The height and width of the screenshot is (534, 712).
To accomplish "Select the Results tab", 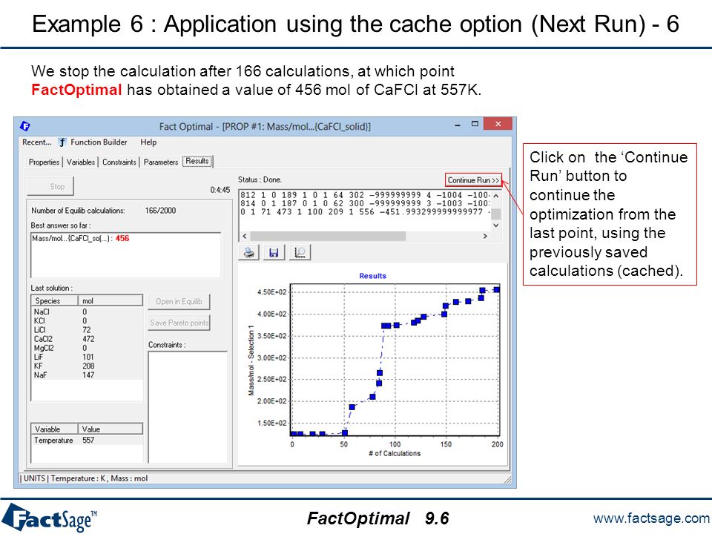I will click(197, 161).
